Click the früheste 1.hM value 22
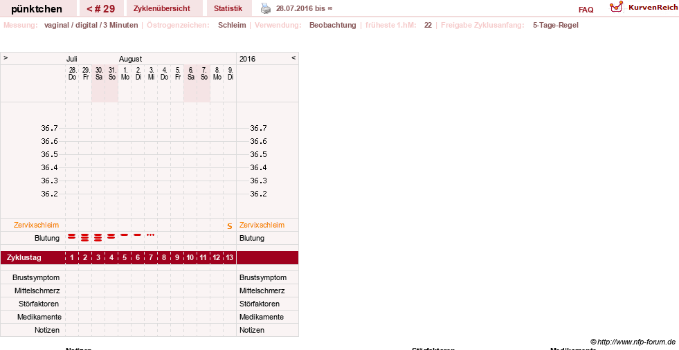Image resolution: width=679 pixels, height=350 pixels. (428, 25)
